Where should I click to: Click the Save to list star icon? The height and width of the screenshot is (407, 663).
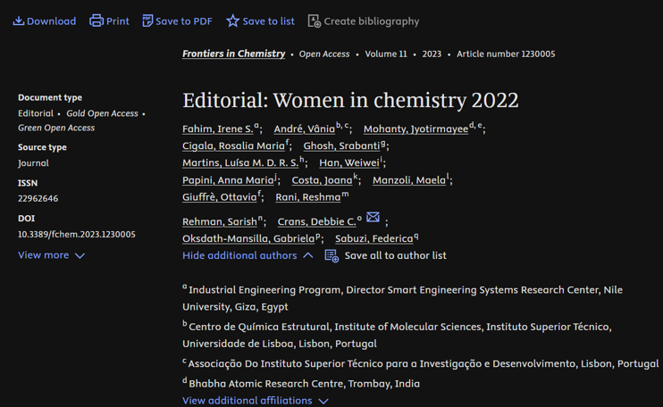tap(232, 21)
